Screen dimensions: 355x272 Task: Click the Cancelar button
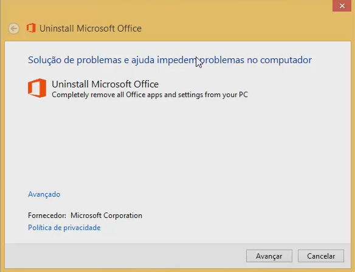(321, 256)
